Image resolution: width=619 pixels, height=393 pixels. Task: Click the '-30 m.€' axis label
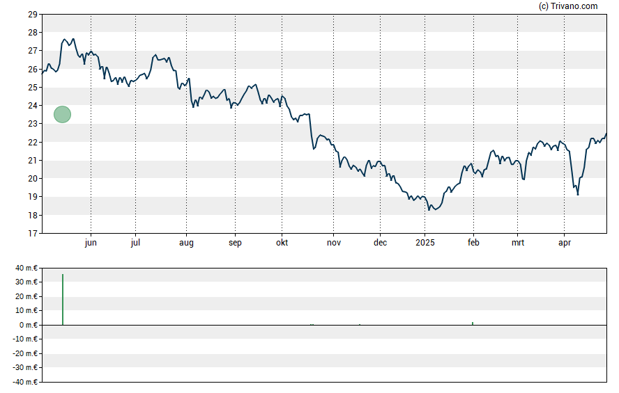point(25,367)
